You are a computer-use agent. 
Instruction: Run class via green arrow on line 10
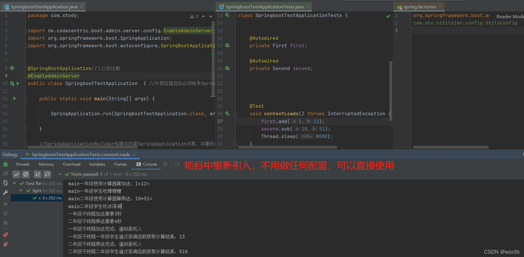18,83
